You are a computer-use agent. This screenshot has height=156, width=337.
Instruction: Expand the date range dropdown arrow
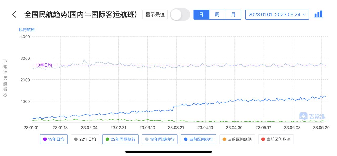pyautogui.click(x=304, y=15)
